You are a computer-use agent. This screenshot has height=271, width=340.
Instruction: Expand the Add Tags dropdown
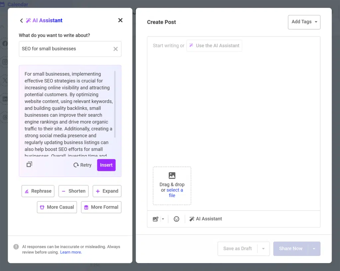coord(304,22)
